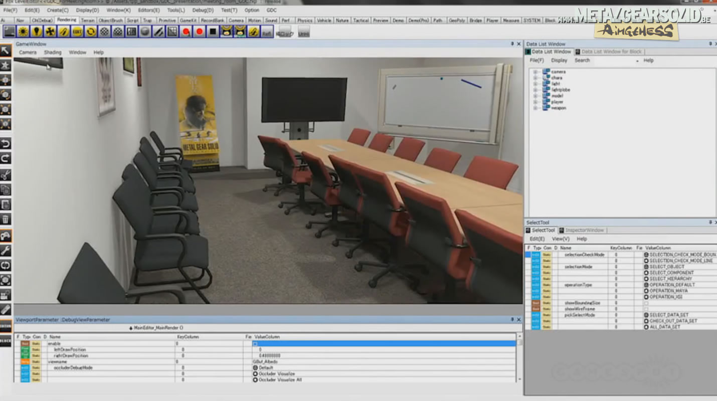The width and height of the screenshot is (717, 401).
Task: Click the sun icon in rendering toolbar
Action: 23,32
